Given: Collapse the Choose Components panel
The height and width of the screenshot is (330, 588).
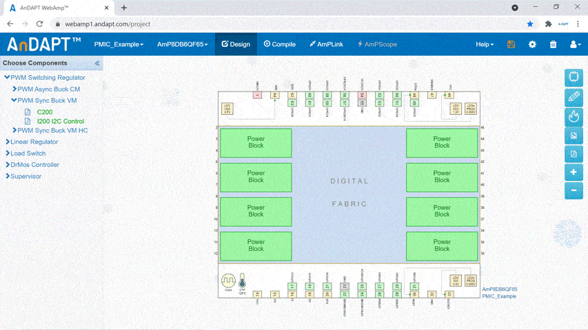Looking at the screenshot, I should point(97,63).
